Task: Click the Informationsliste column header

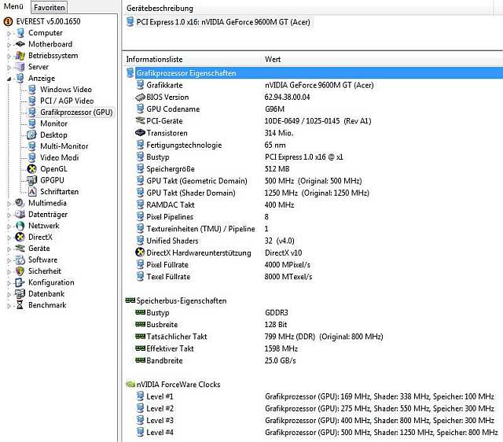Action: 154,60
